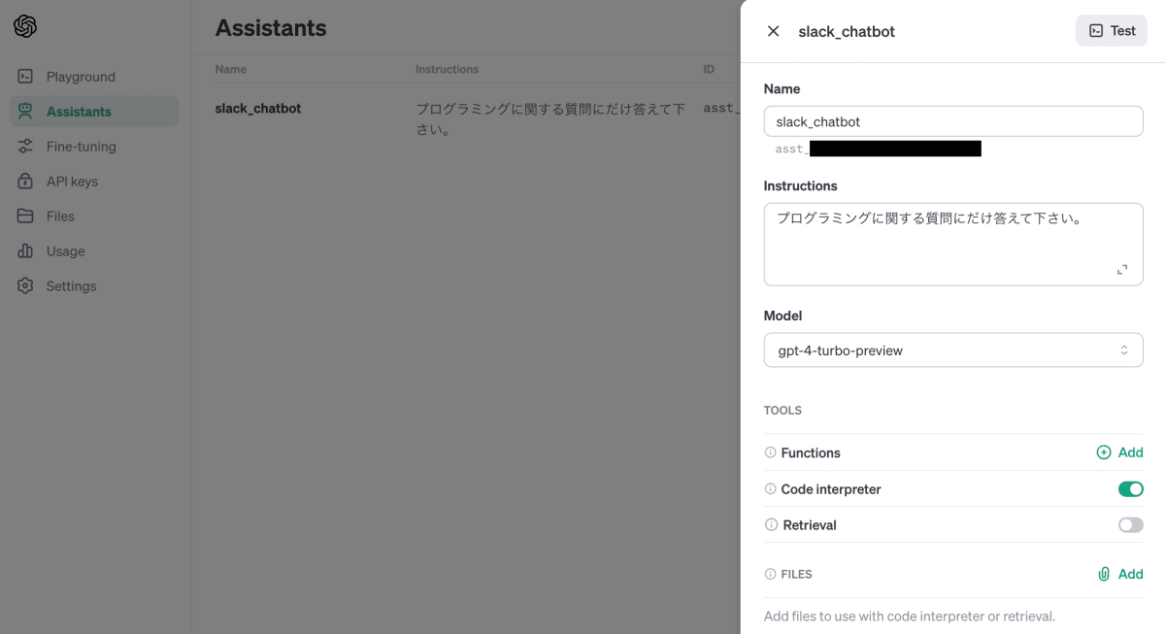Click the asst_ ID cell in table
This screenshot has height=634, width=1165.
721,109
